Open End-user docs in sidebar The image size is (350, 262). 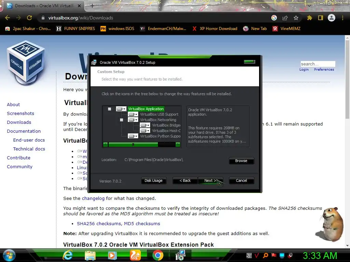pos(29,140)
